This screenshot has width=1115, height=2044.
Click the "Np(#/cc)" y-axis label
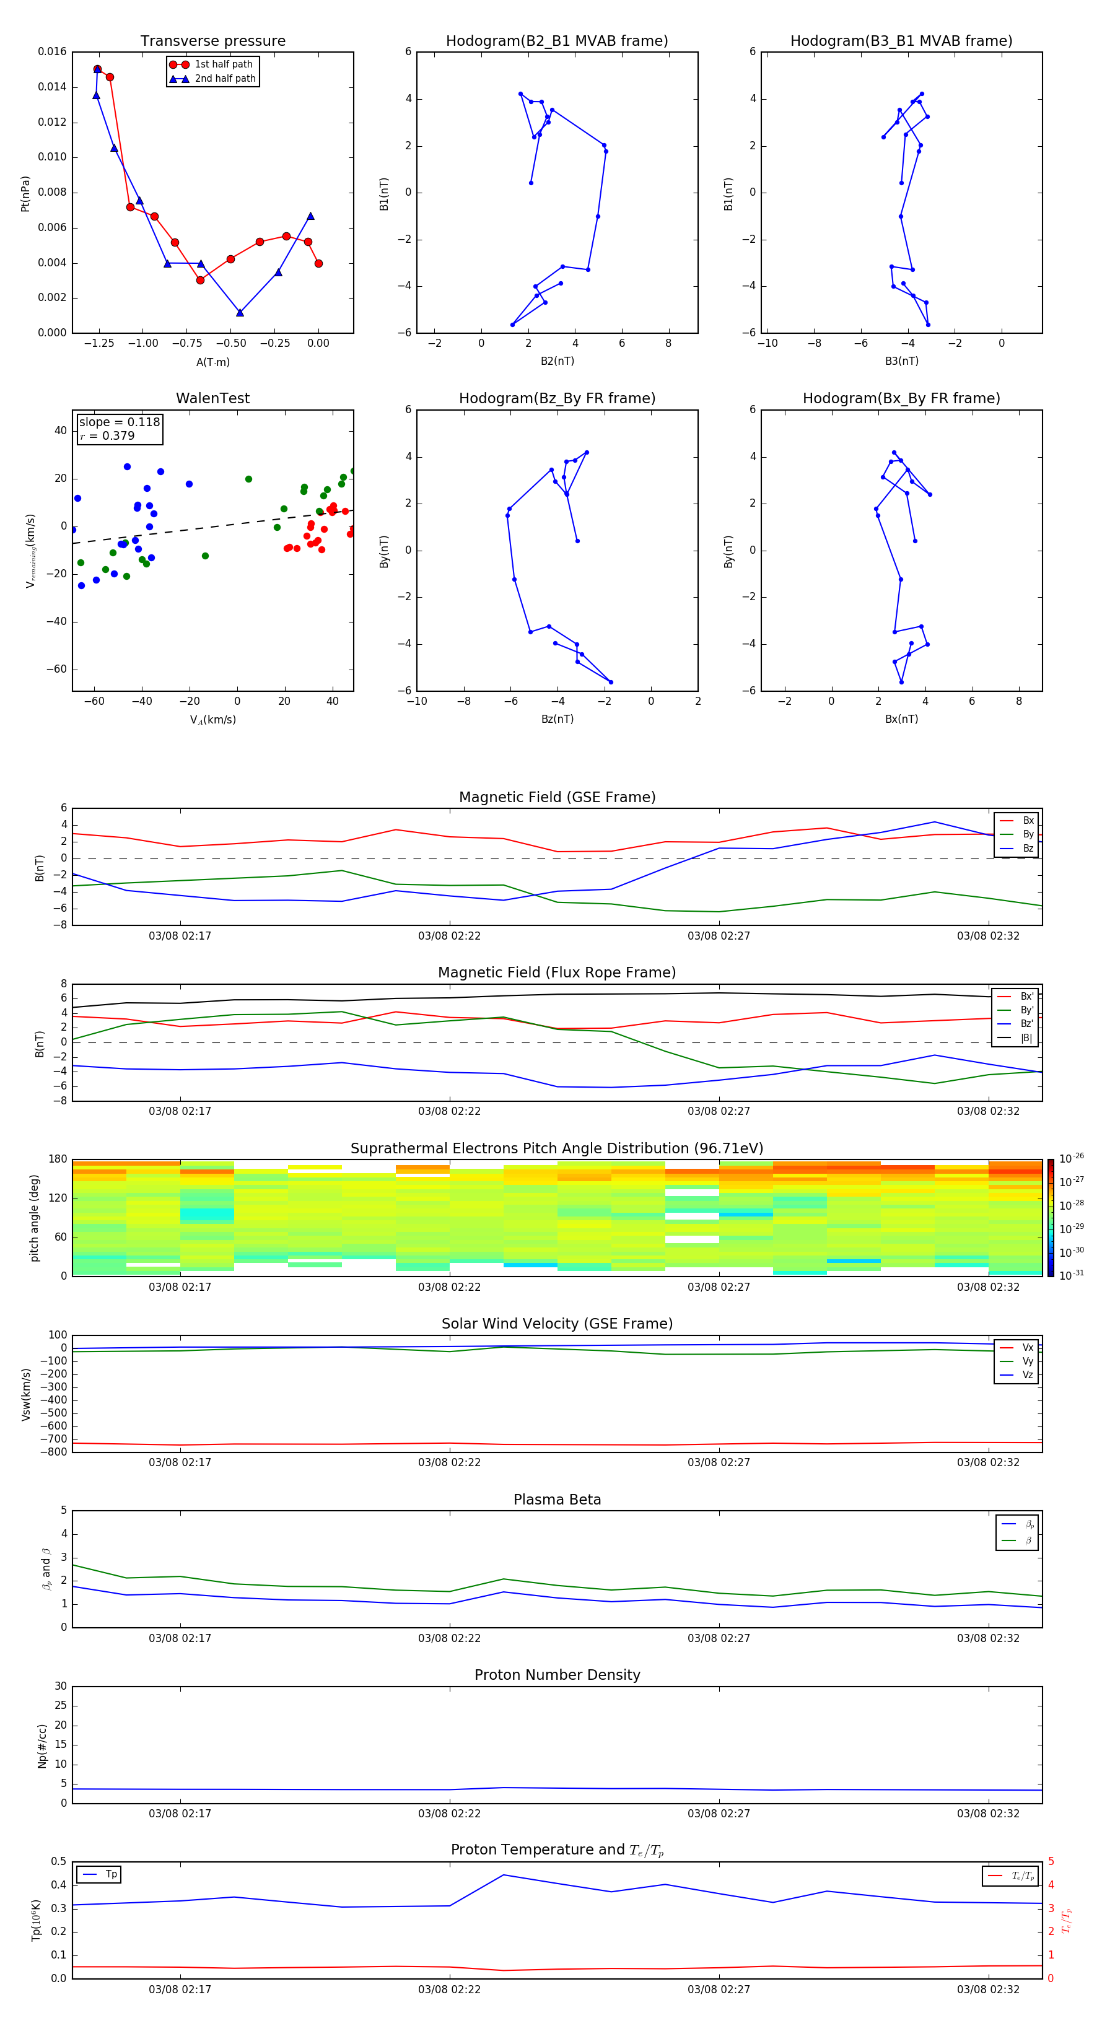(42, 1745)
